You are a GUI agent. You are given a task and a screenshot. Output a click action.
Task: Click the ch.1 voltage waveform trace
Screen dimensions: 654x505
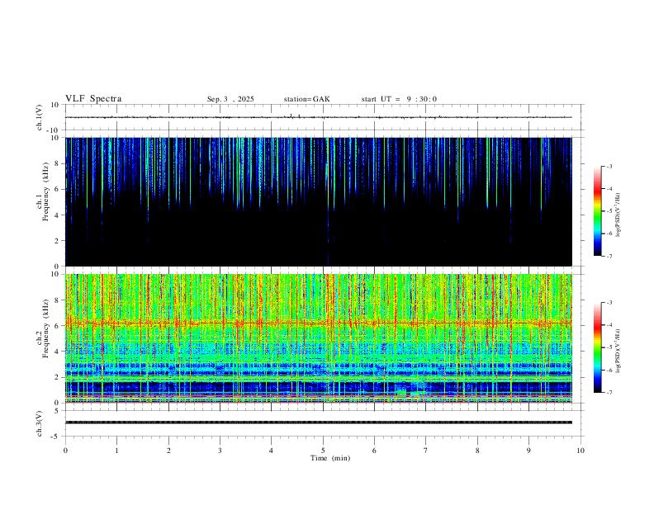(x=319, y=117)
